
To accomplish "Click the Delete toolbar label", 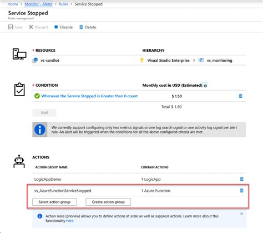I will coord(90,27).
